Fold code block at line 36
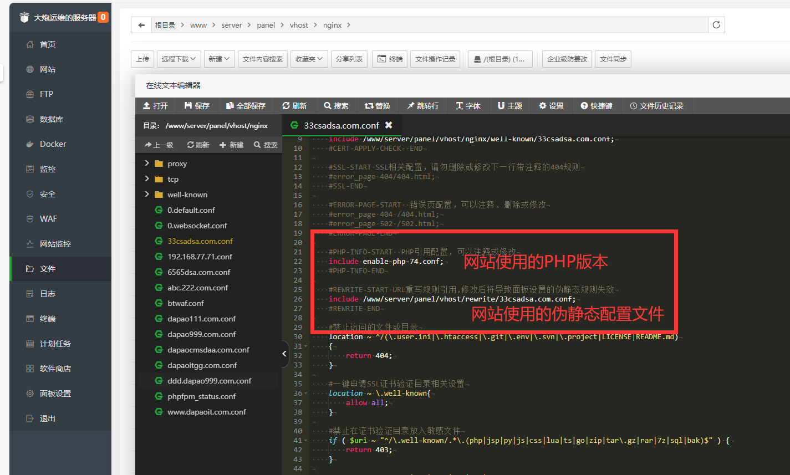790x475 pixels. tap(305, 394)
